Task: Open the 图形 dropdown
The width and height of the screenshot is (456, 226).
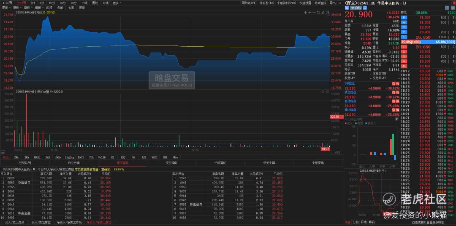Action: (x=6, y=8)
